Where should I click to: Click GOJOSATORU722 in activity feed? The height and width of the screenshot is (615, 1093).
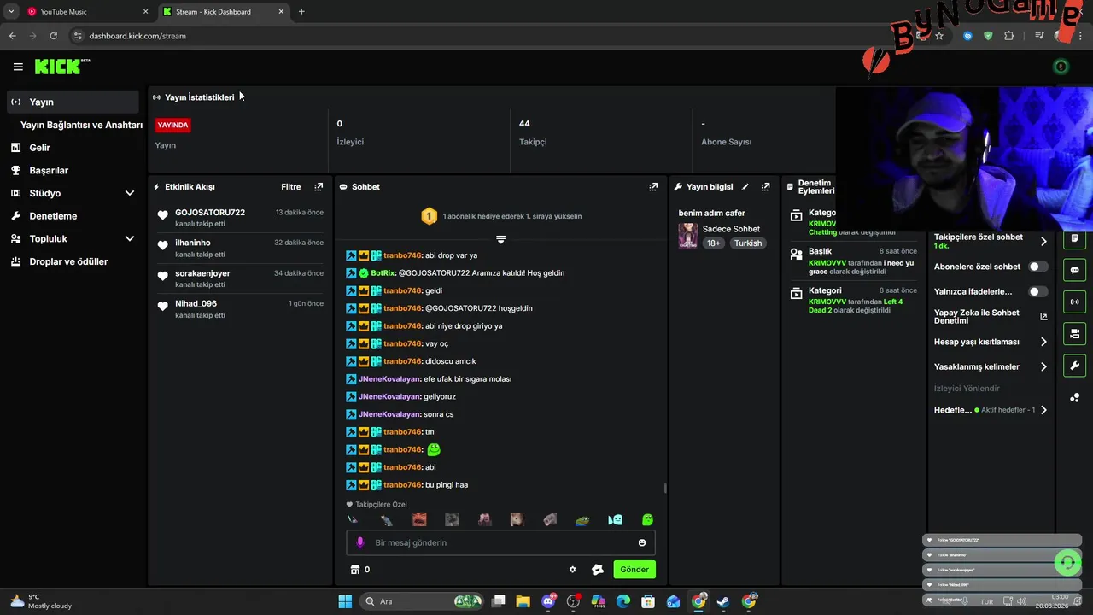tap(210, 213)
